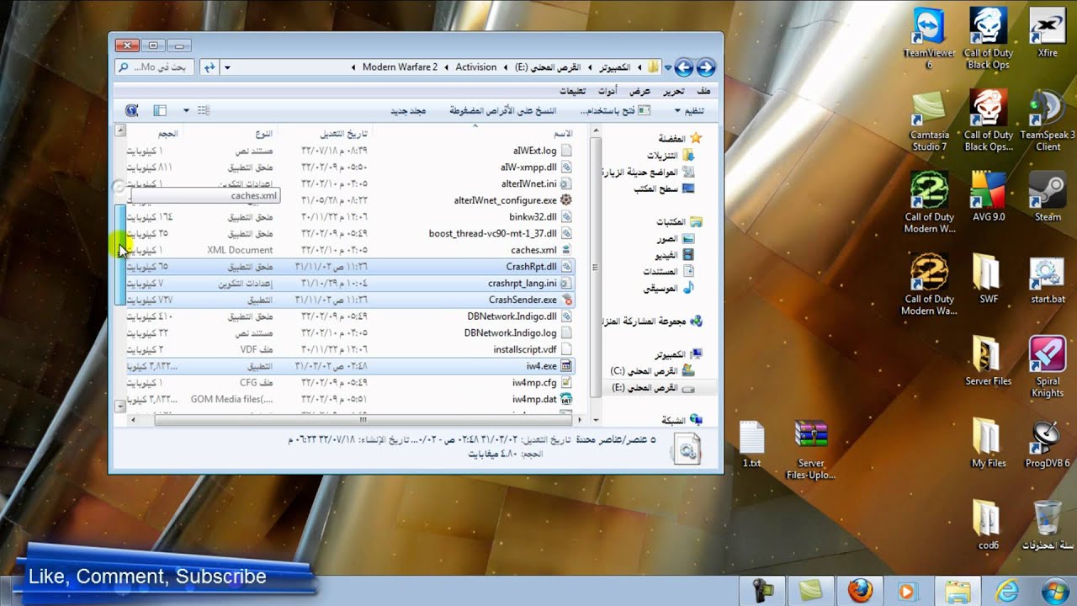Image resolution: width=1077 pixels, height=606 pixels.
Task: Select the 1.txt file on the desktop
Action: point(751,443)
